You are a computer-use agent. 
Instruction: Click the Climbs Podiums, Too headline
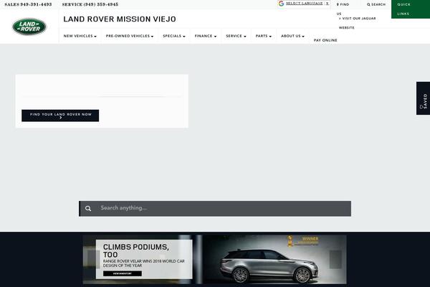point(135,250)
